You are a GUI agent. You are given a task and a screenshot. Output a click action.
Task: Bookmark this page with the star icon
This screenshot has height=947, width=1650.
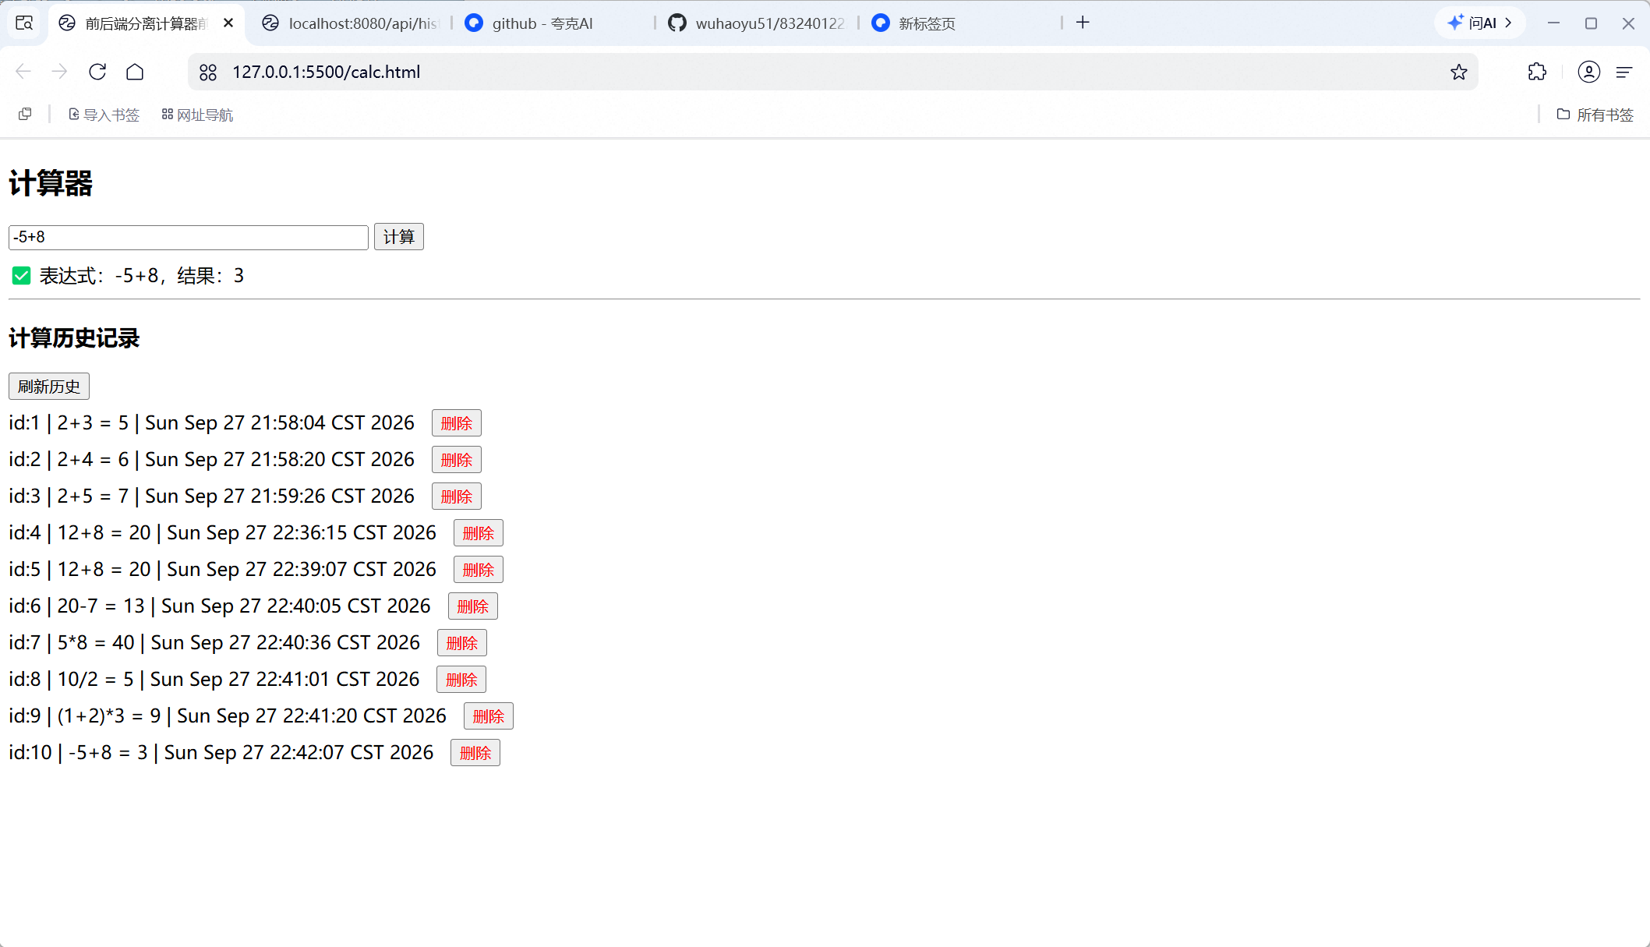1459,72
